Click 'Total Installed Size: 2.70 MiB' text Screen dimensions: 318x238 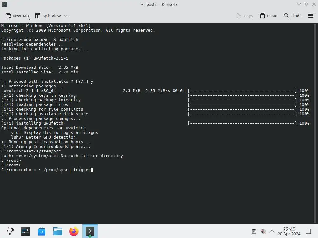coord(39,72)
